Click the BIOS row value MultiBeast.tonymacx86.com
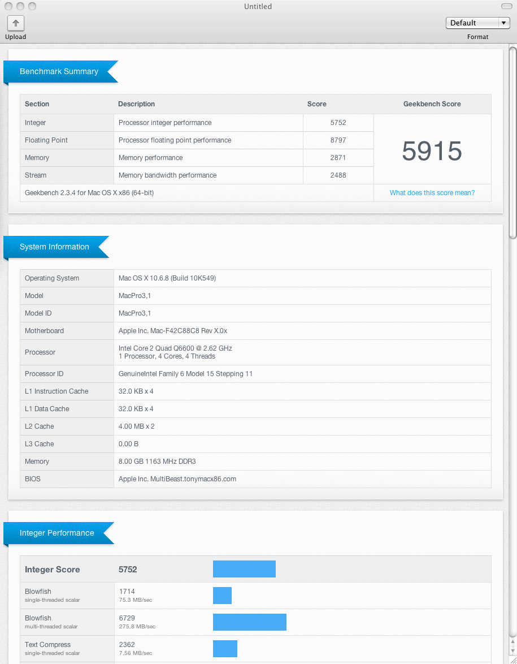 (x=177, y=479)
